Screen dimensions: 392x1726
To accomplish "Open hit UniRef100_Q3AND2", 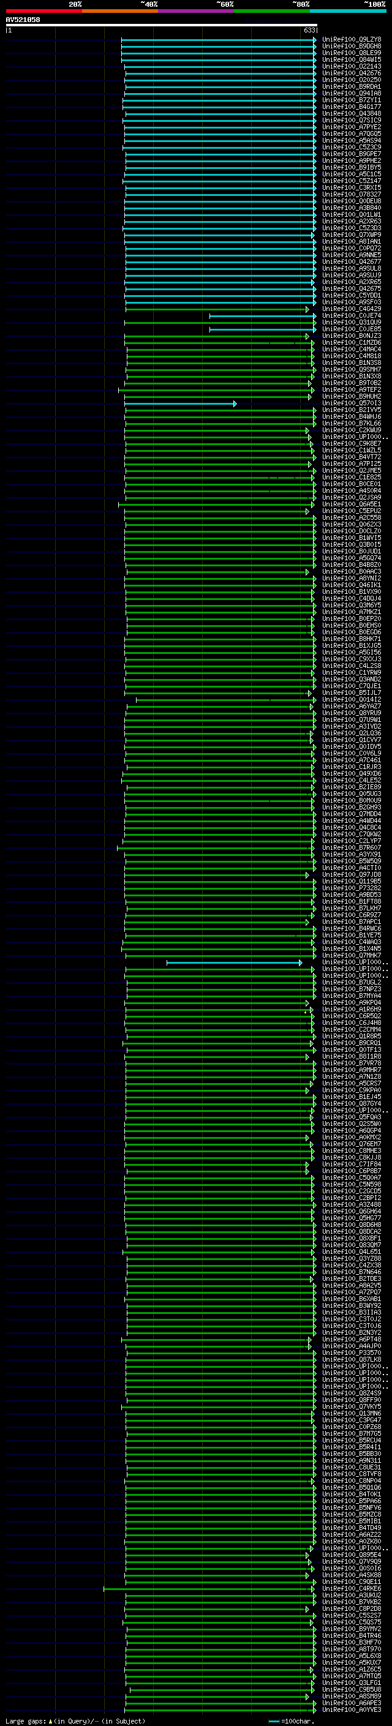I will tap(352, 680).
